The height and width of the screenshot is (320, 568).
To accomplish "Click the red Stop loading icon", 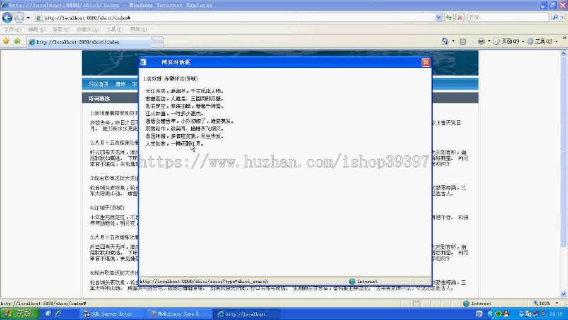I will [x=459, y=18].
